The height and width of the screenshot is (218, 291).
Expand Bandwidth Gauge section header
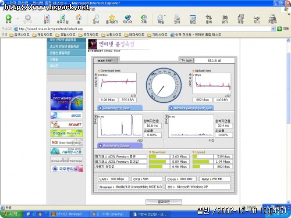(x=120, y=146)
